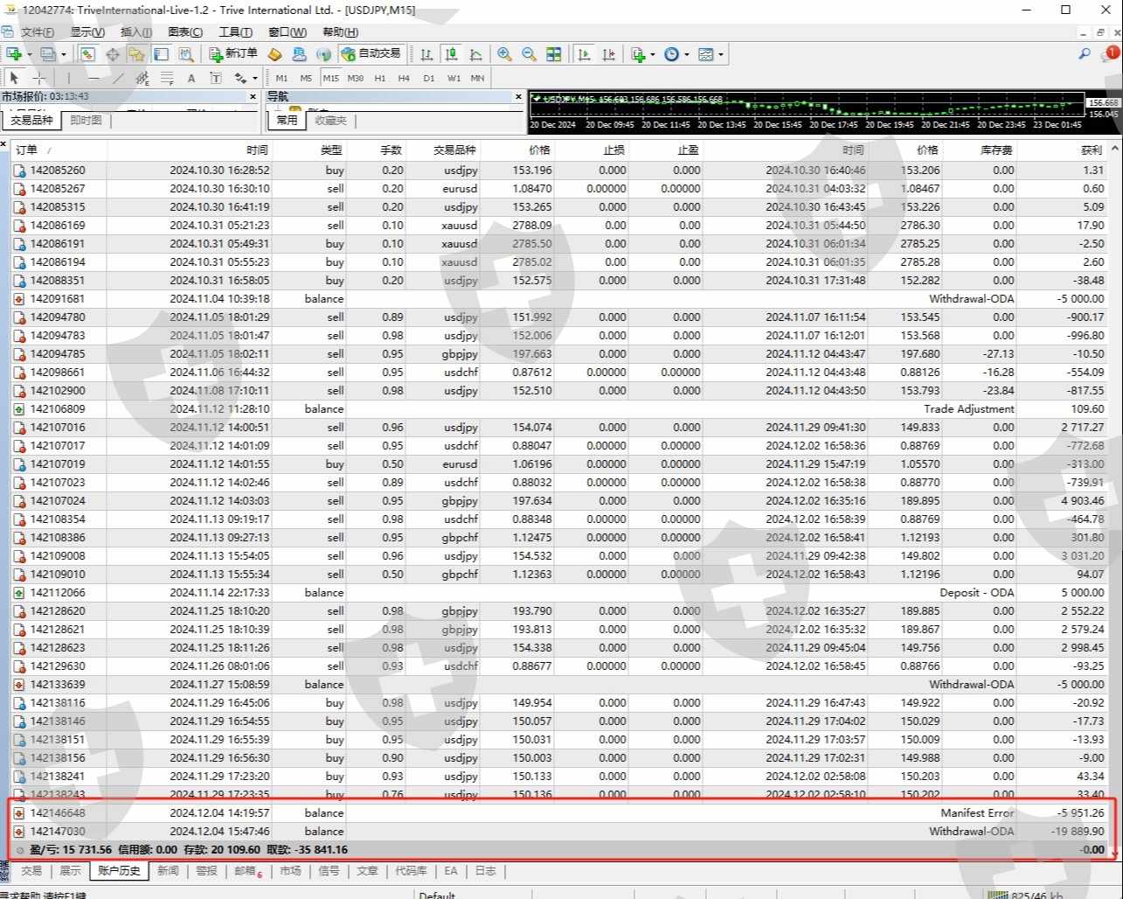Open the 图表(C) Charts menu
The image size is (1123, 899).
click(x=184, y=32)
